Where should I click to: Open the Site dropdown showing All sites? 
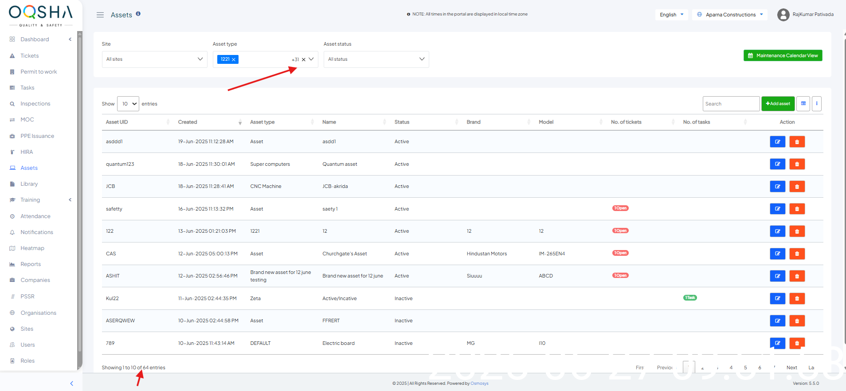point(154,59)
